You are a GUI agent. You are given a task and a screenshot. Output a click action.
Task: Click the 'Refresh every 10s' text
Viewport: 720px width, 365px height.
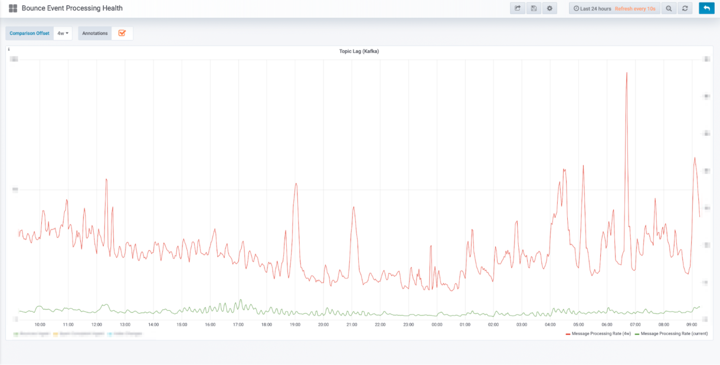pos(635,9)
